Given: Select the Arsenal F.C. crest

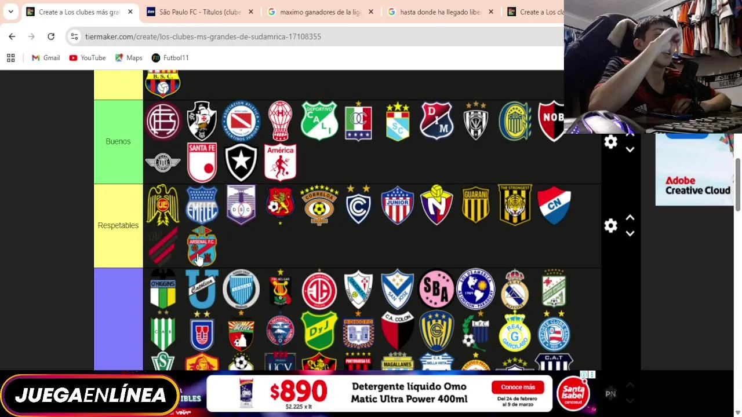Looking at the screenshot, I should (x=202, y=246).
